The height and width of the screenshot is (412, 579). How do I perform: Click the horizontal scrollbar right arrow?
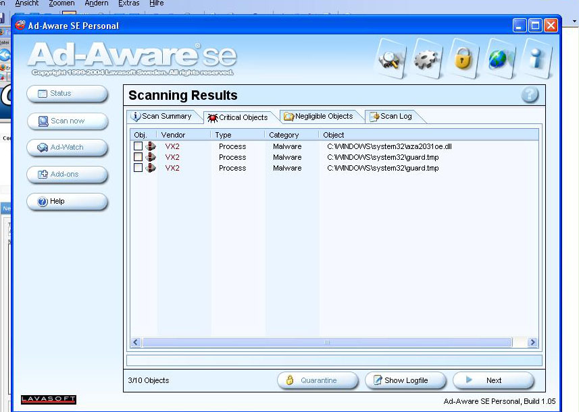pyautogui.click(x=532, y=343)
